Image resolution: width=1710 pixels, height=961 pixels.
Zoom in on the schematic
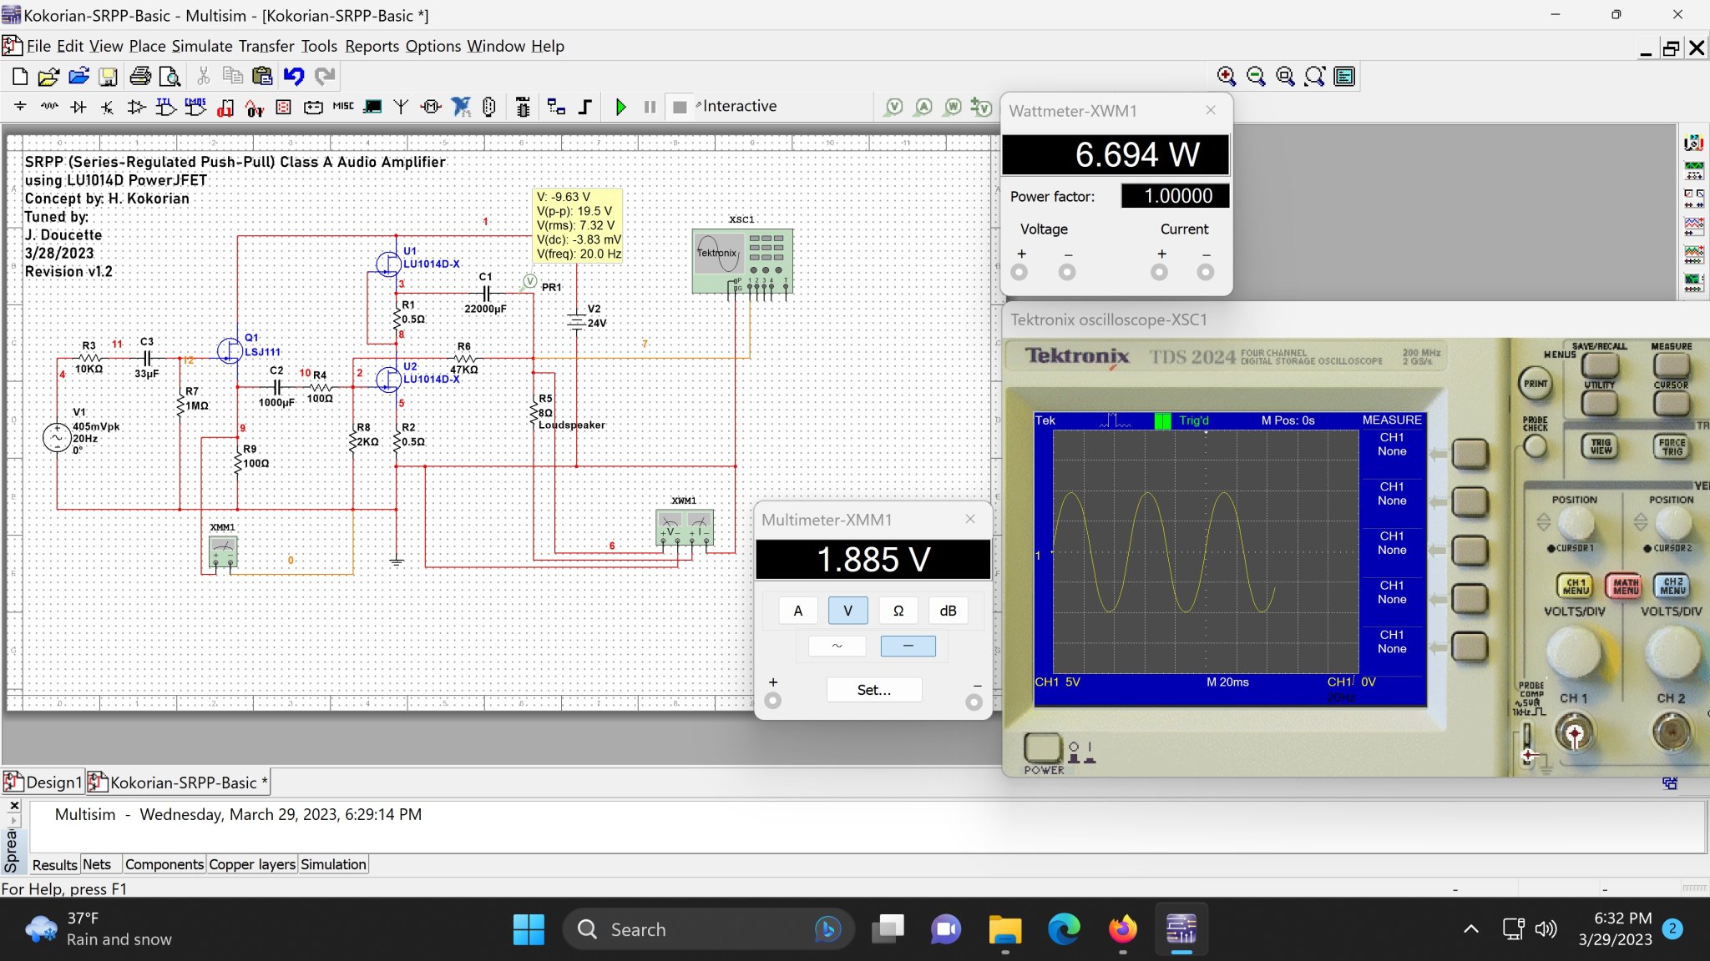point(1226,77)
